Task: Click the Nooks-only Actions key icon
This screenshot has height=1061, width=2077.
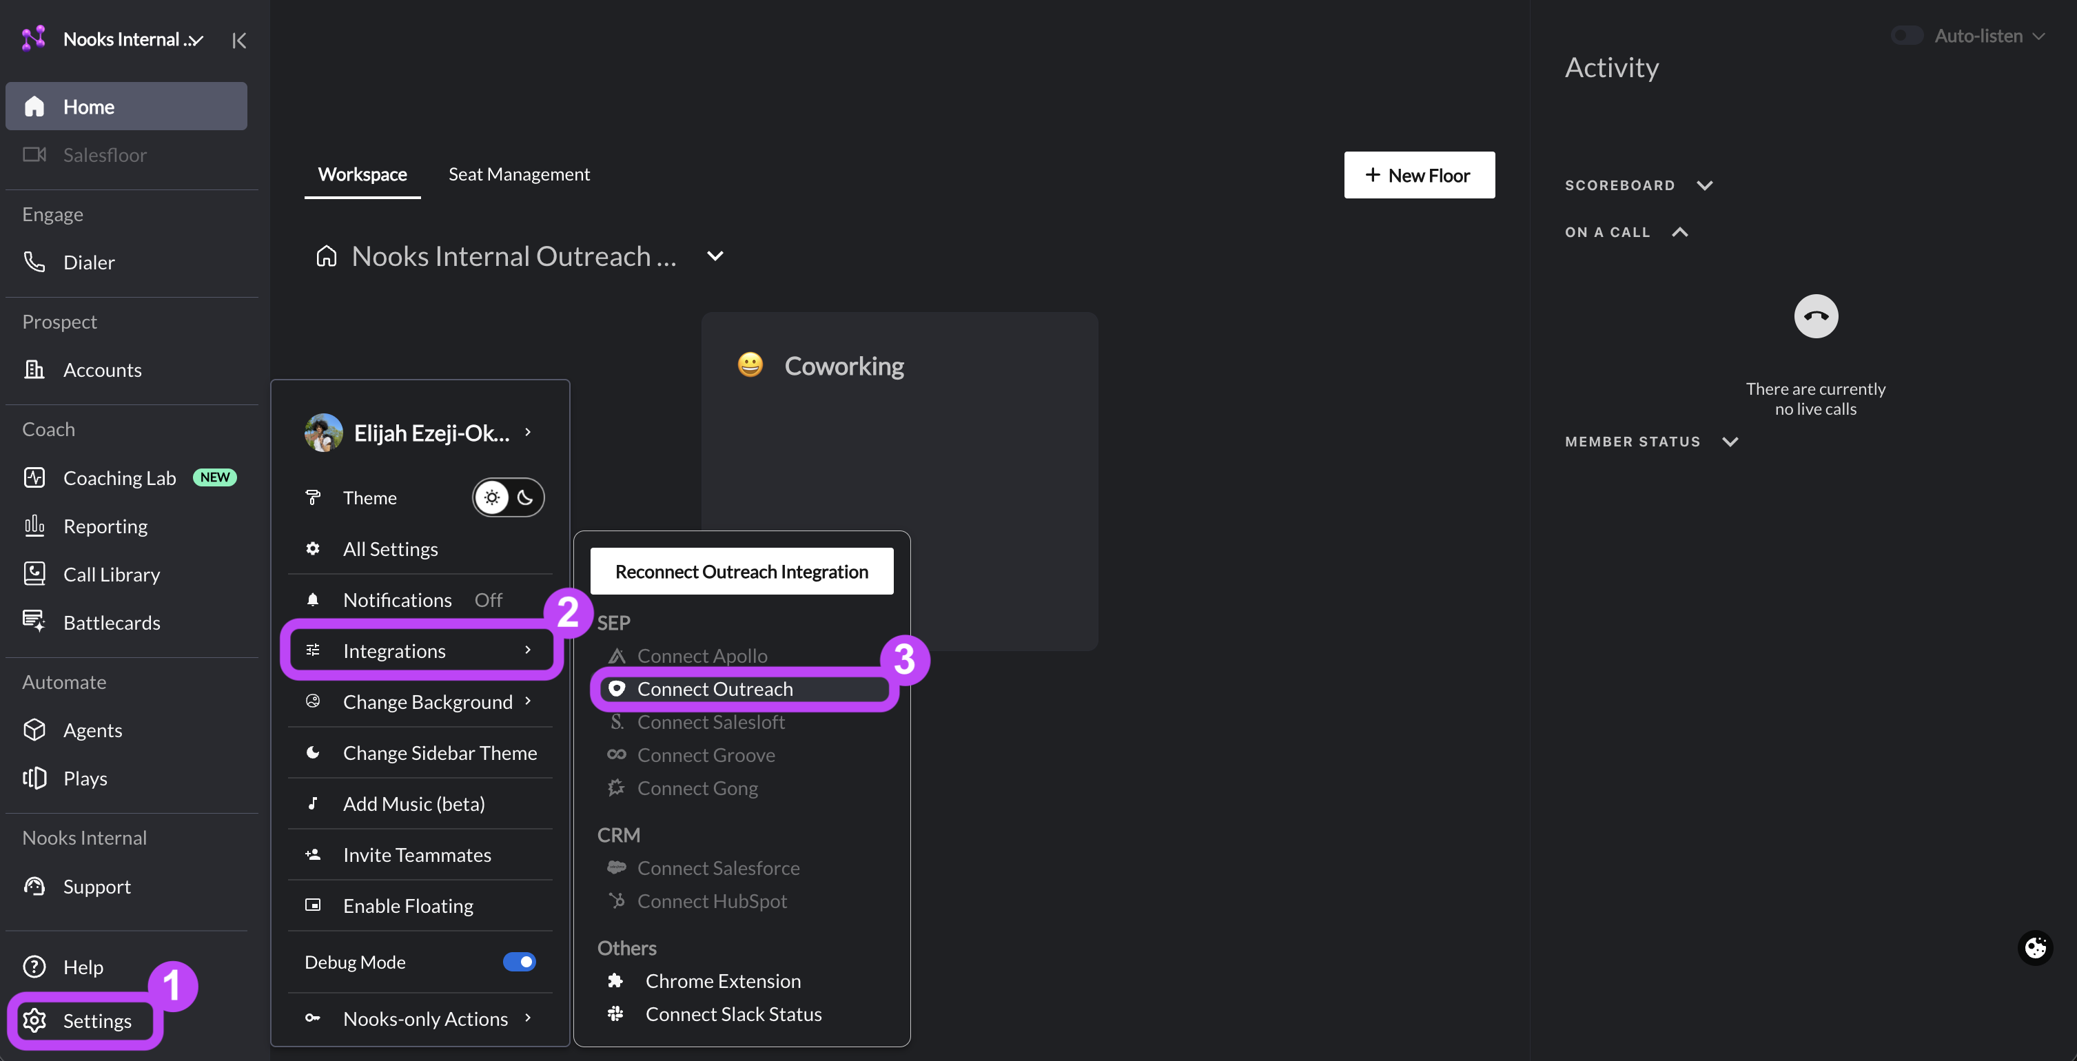Action: [x=313, y=1018]
